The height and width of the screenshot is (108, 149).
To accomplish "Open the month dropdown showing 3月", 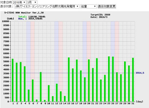I will (x=32, y=2).
